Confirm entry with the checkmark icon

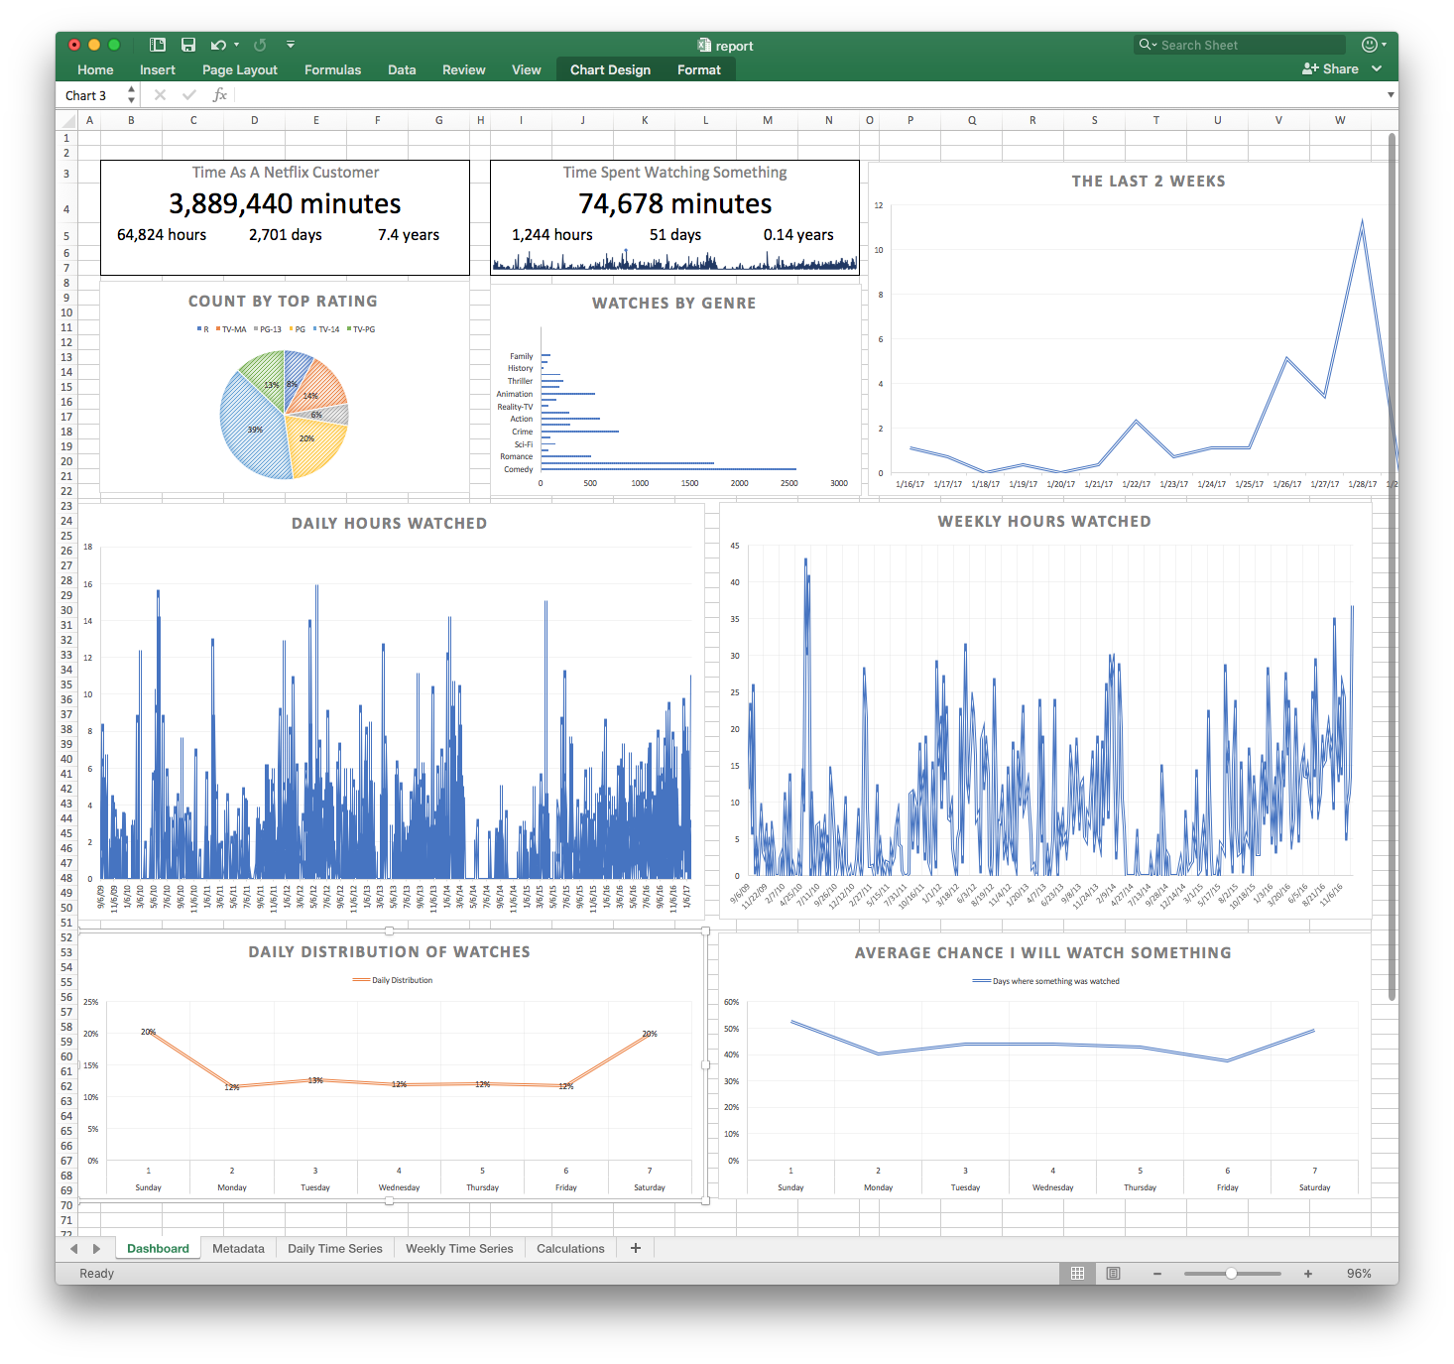click(x=189, y=95)
